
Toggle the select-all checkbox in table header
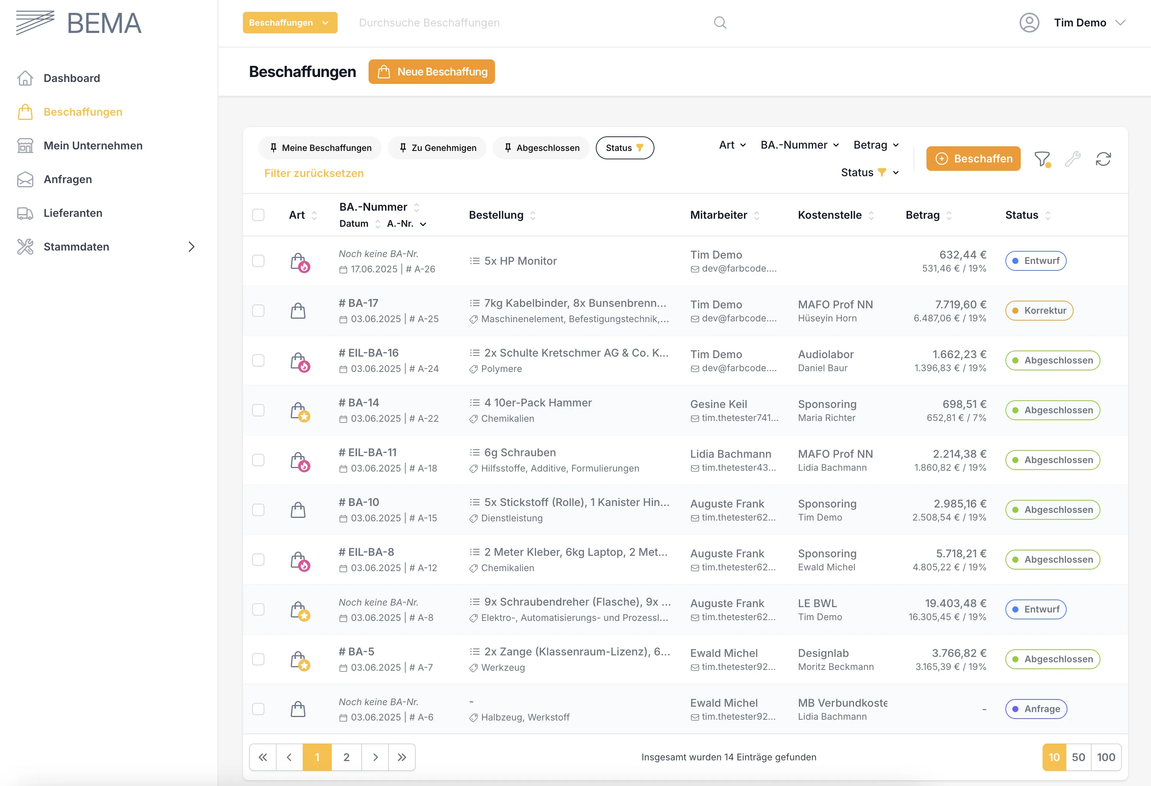258,215
